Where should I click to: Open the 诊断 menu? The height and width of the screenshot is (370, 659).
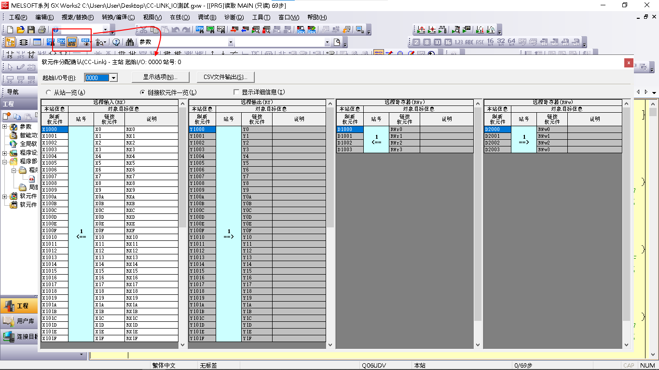tap(234, 17)
